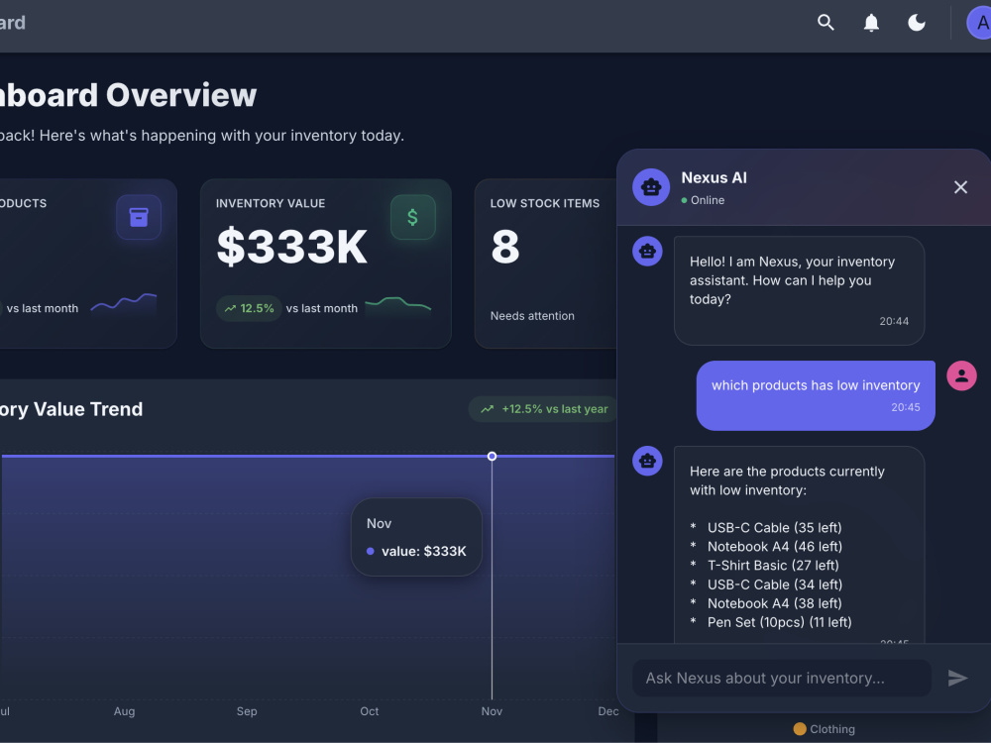
Task: Click the purple sparkline on products card
Action: (123, 302)
